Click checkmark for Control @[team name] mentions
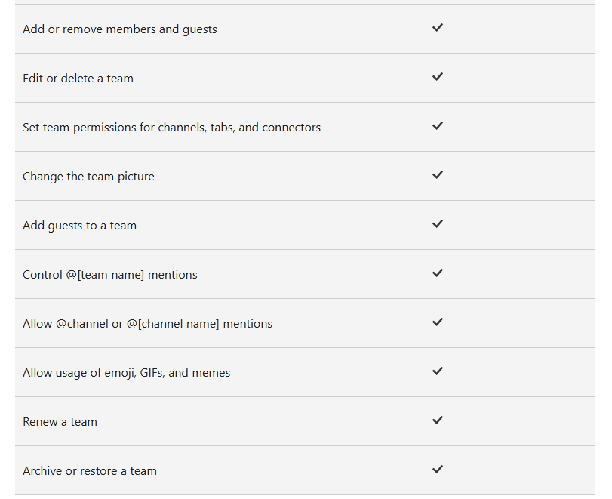This screenshot has height=499, width=612. [x=438, y=273]
